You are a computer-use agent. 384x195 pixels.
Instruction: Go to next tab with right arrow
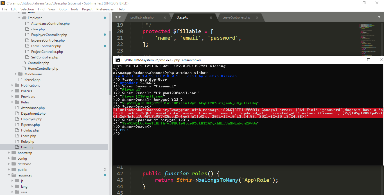120,17
